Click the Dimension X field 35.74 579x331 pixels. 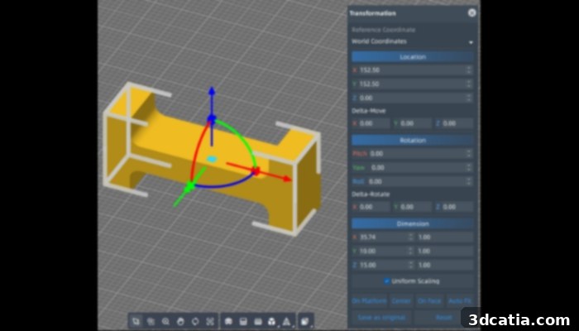point(383,237)
